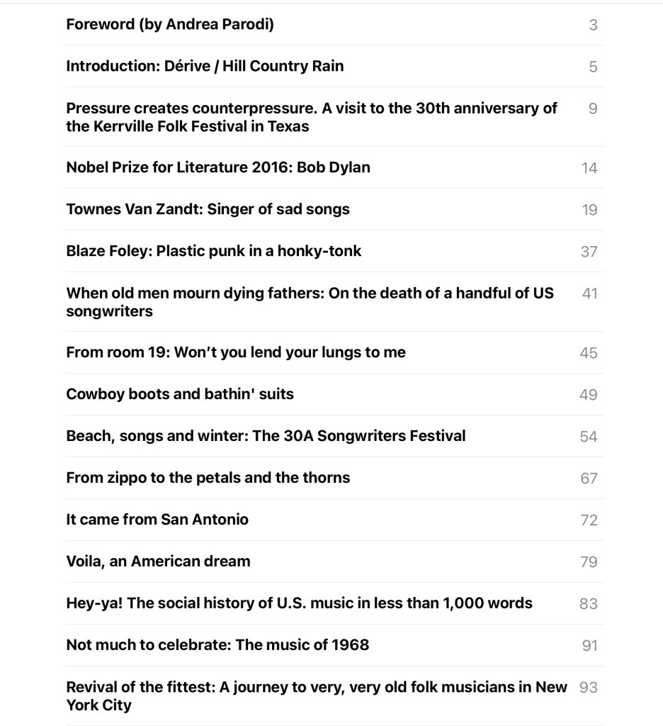This screenshot has width=663, height=726.
Task: Jump to Blaze Foley: Plastic punk chapter
Action: click(213, 251)
